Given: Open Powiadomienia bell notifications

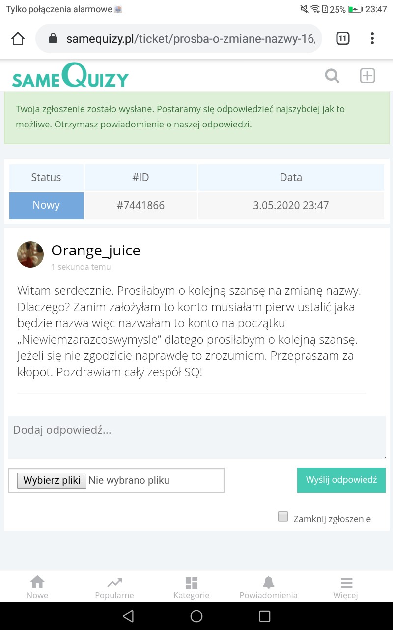Looking at the screenshot, I should pos(268,587).
